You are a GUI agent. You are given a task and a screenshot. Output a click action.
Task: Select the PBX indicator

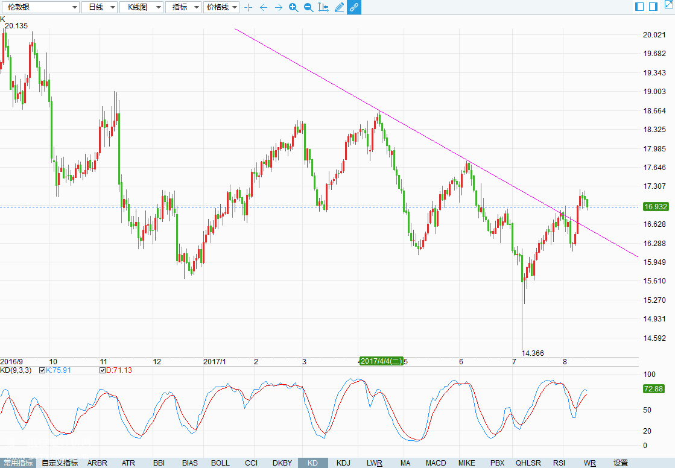[x=497, y=463]
